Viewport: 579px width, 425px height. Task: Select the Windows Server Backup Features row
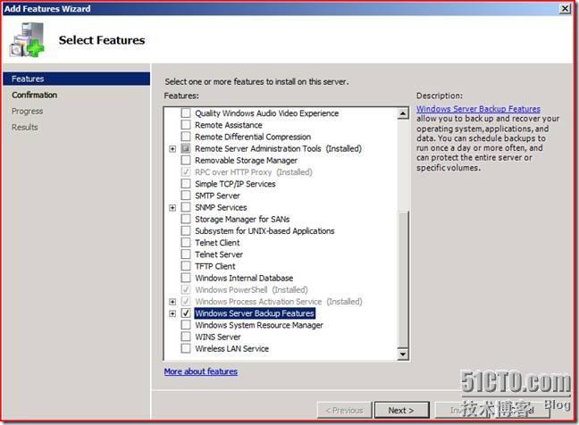[x=255, y=313]
